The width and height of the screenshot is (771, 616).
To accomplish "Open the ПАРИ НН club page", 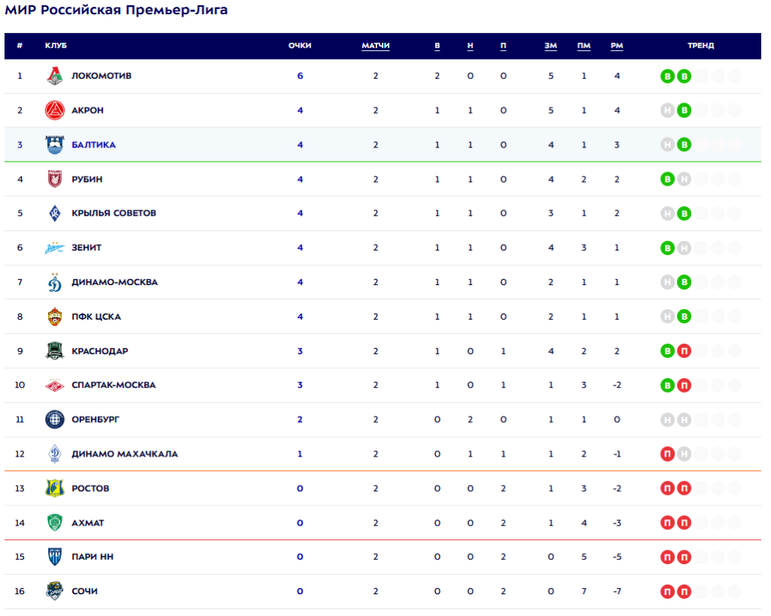I will 93,557.
